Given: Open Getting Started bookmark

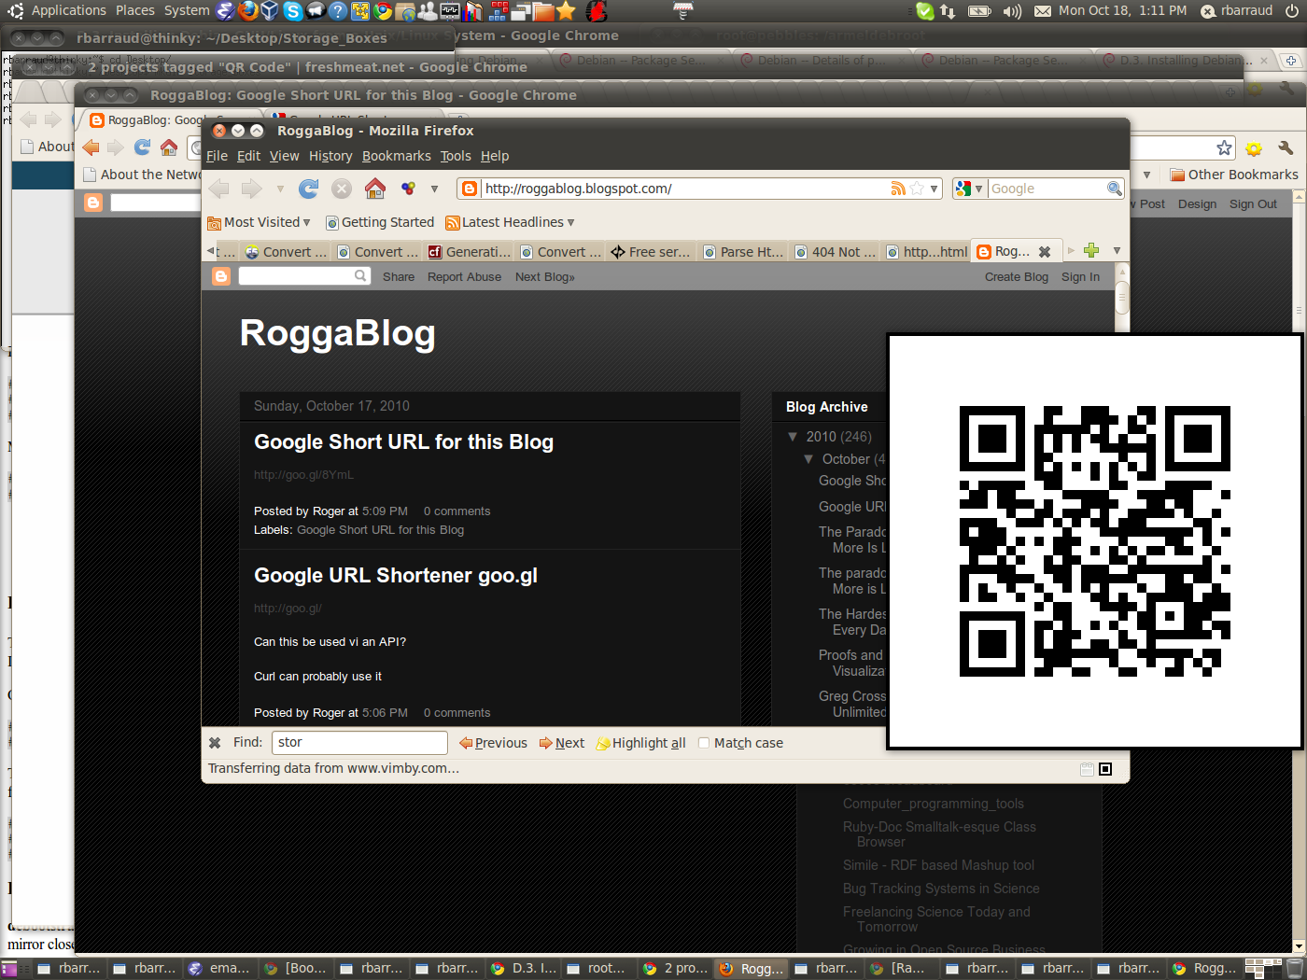Looking at the screenshot, I should tap(380, 222).
